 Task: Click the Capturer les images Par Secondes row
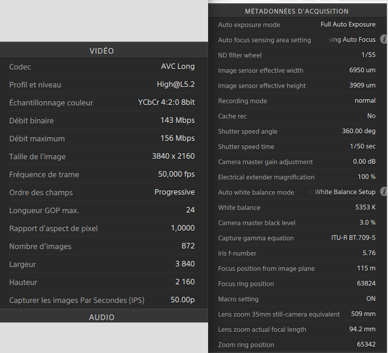(102, 300)
